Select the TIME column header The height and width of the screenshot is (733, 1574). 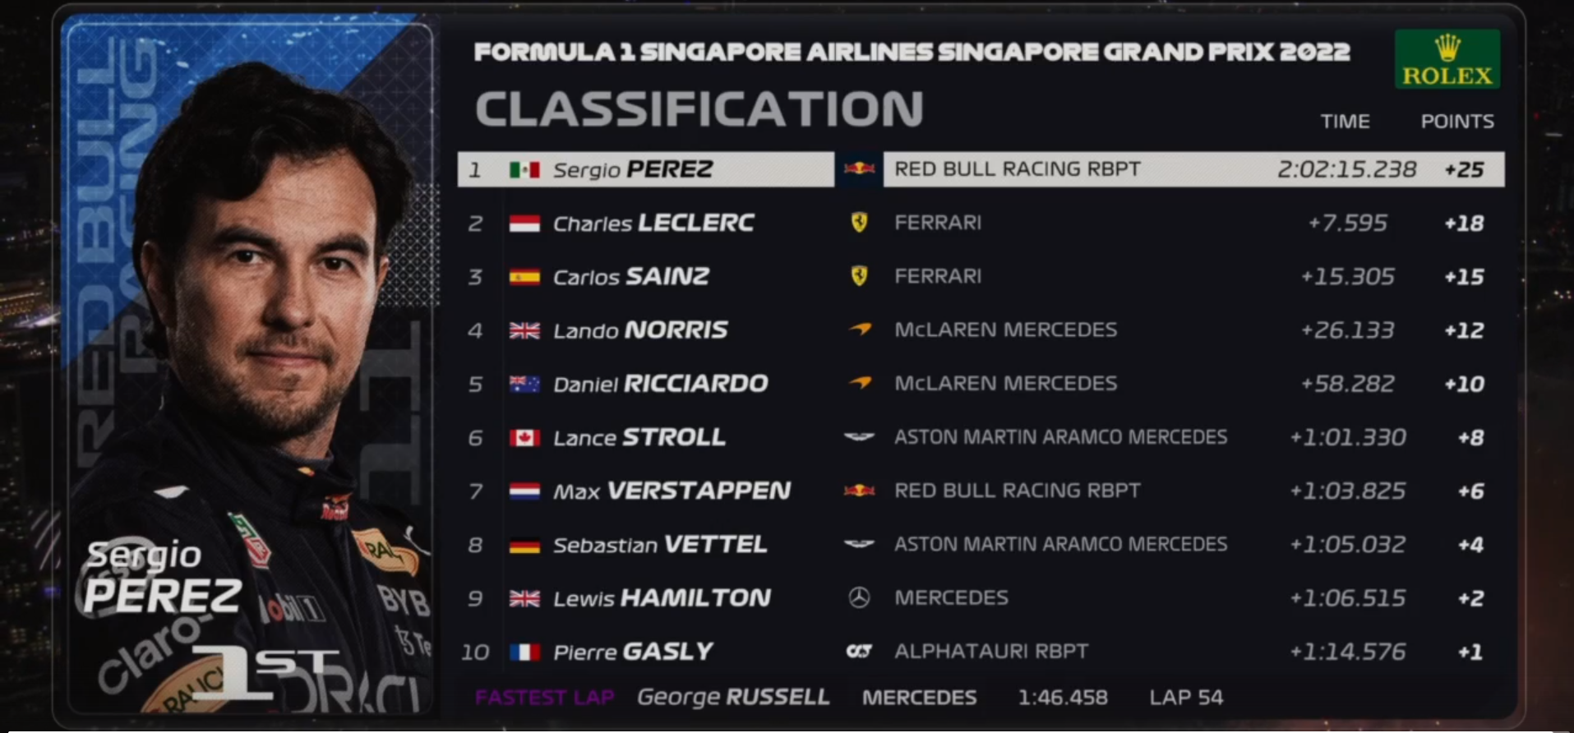pyautogui.click(x=1345, y=122)
